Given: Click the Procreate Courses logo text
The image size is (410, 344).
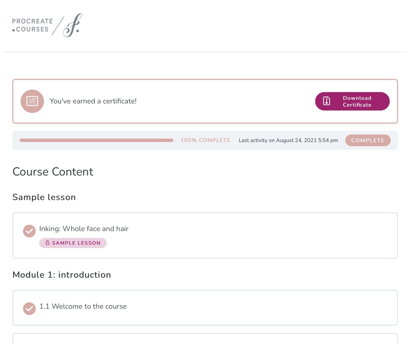Looking at the screenshot, I should 33,25.
